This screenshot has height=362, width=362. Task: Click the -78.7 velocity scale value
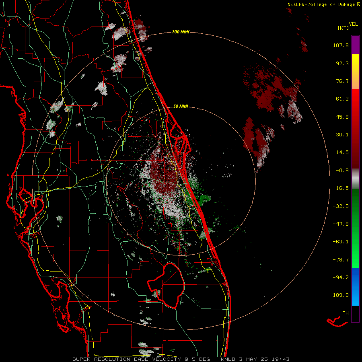tap(341, 260)
